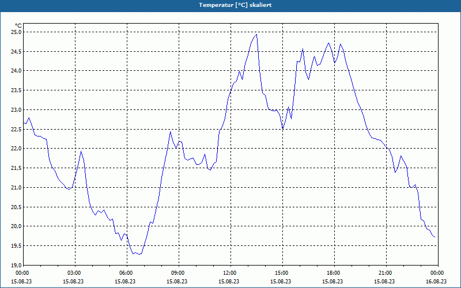Click the 09:00 time axis label
461x288 pixels.
(179, 273)
